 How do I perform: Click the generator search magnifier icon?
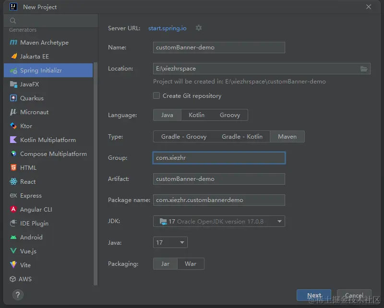13,21
